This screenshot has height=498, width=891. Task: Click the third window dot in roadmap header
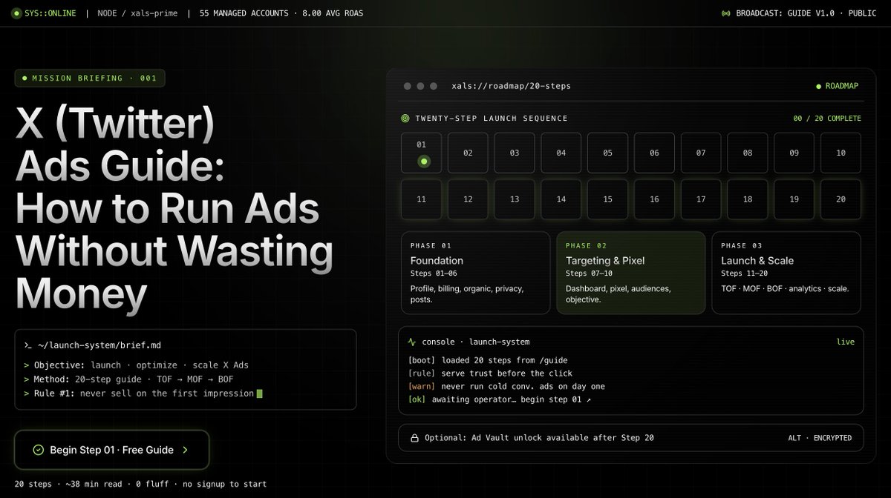[434, 86]
